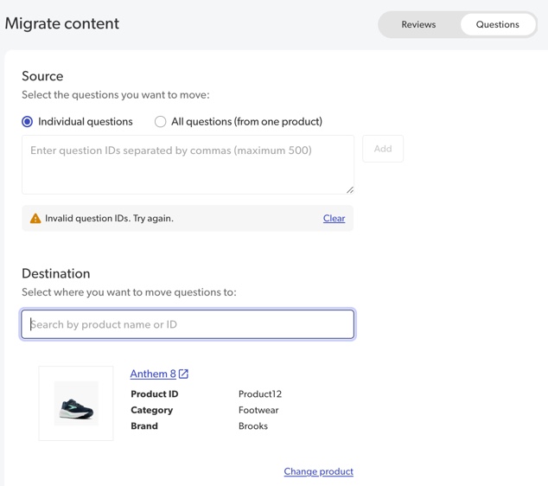Screen dimensions: 548x486
Task: Click the 'Invalid question IDs. Try again.' message
Action: pyautogui.click(x=109, y=218)
